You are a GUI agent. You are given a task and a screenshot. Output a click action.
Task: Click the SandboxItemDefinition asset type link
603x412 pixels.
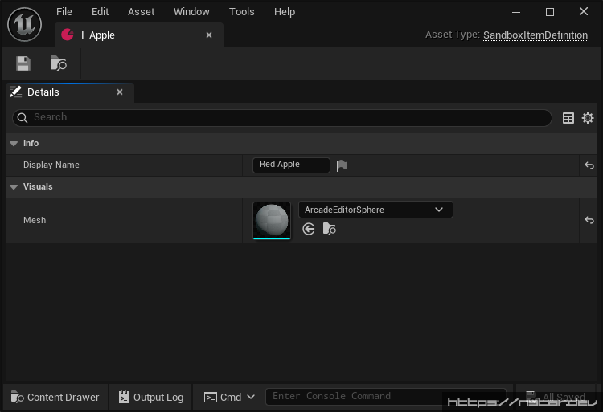tap(535, 35)
